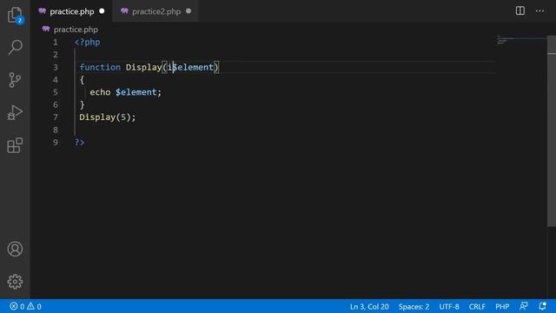Screen dimensions: 556x313
Task: Click Ln 3, Col 20 status item
Action: [369, 307]
